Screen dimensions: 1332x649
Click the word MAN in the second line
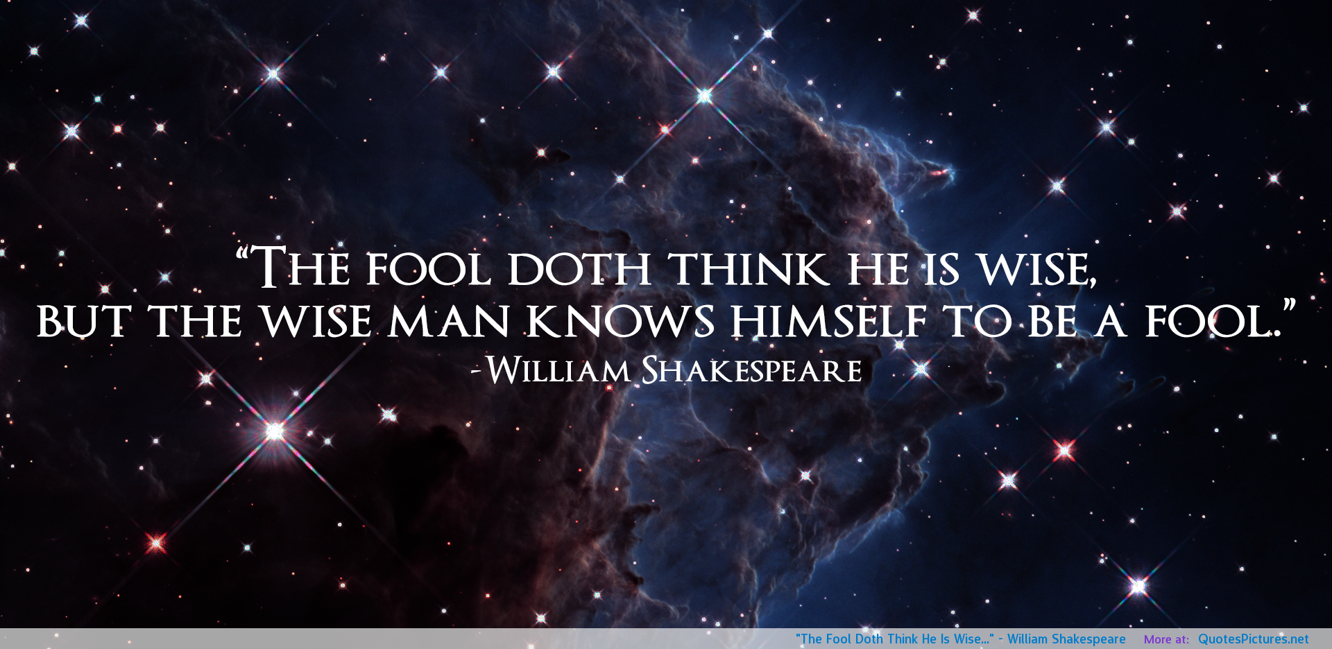449,322
